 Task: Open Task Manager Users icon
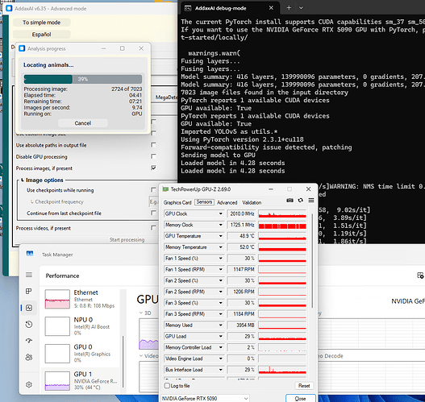(29, 358)
